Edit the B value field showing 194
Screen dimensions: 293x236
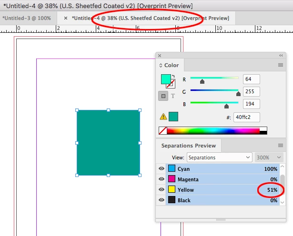(252, 104)
